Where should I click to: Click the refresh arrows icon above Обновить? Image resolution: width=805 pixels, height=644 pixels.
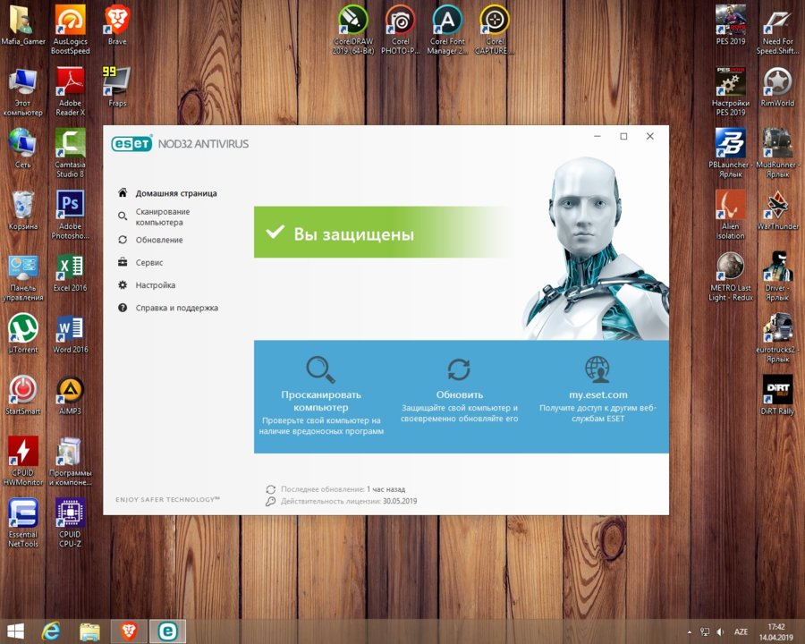[459, 369]
